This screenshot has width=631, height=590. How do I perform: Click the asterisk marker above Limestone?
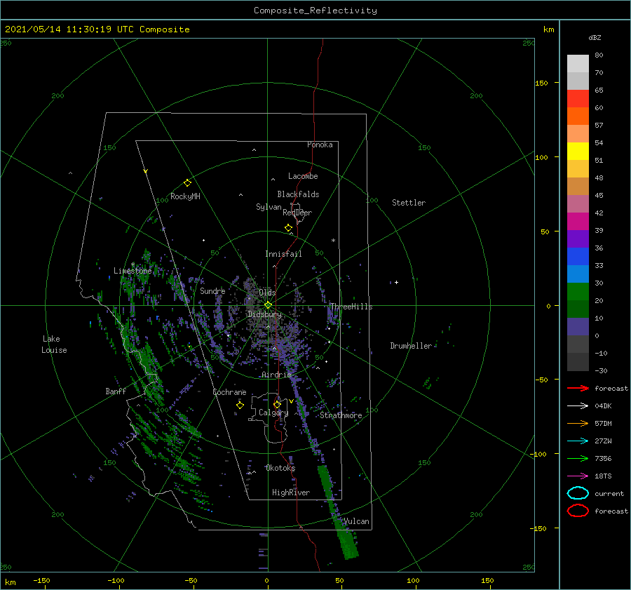pos(133,264)
